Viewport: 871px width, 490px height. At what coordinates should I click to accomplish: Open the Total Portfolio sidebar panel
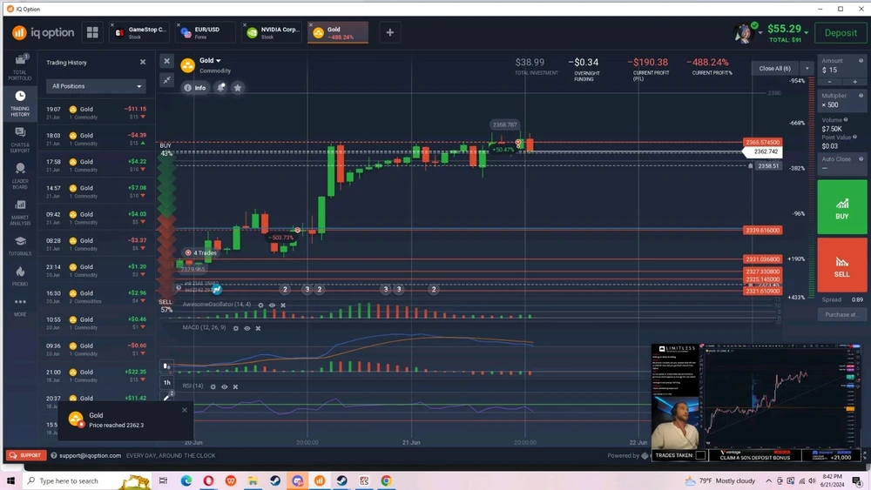pyautogui.click(x=19, y=65)
